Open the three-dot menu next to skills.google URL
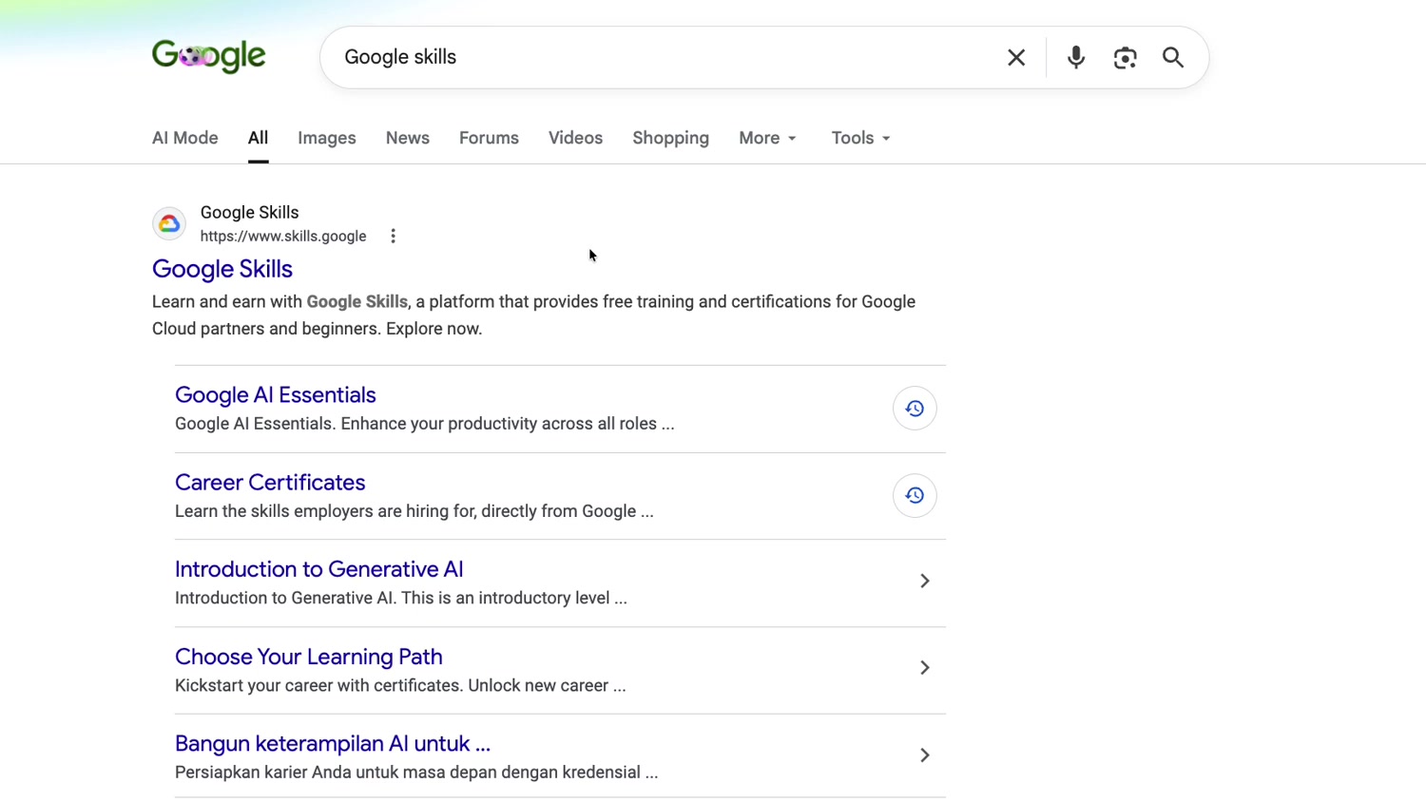The width and height of the screenshot is (1426, 802). [x=393, y=237]
